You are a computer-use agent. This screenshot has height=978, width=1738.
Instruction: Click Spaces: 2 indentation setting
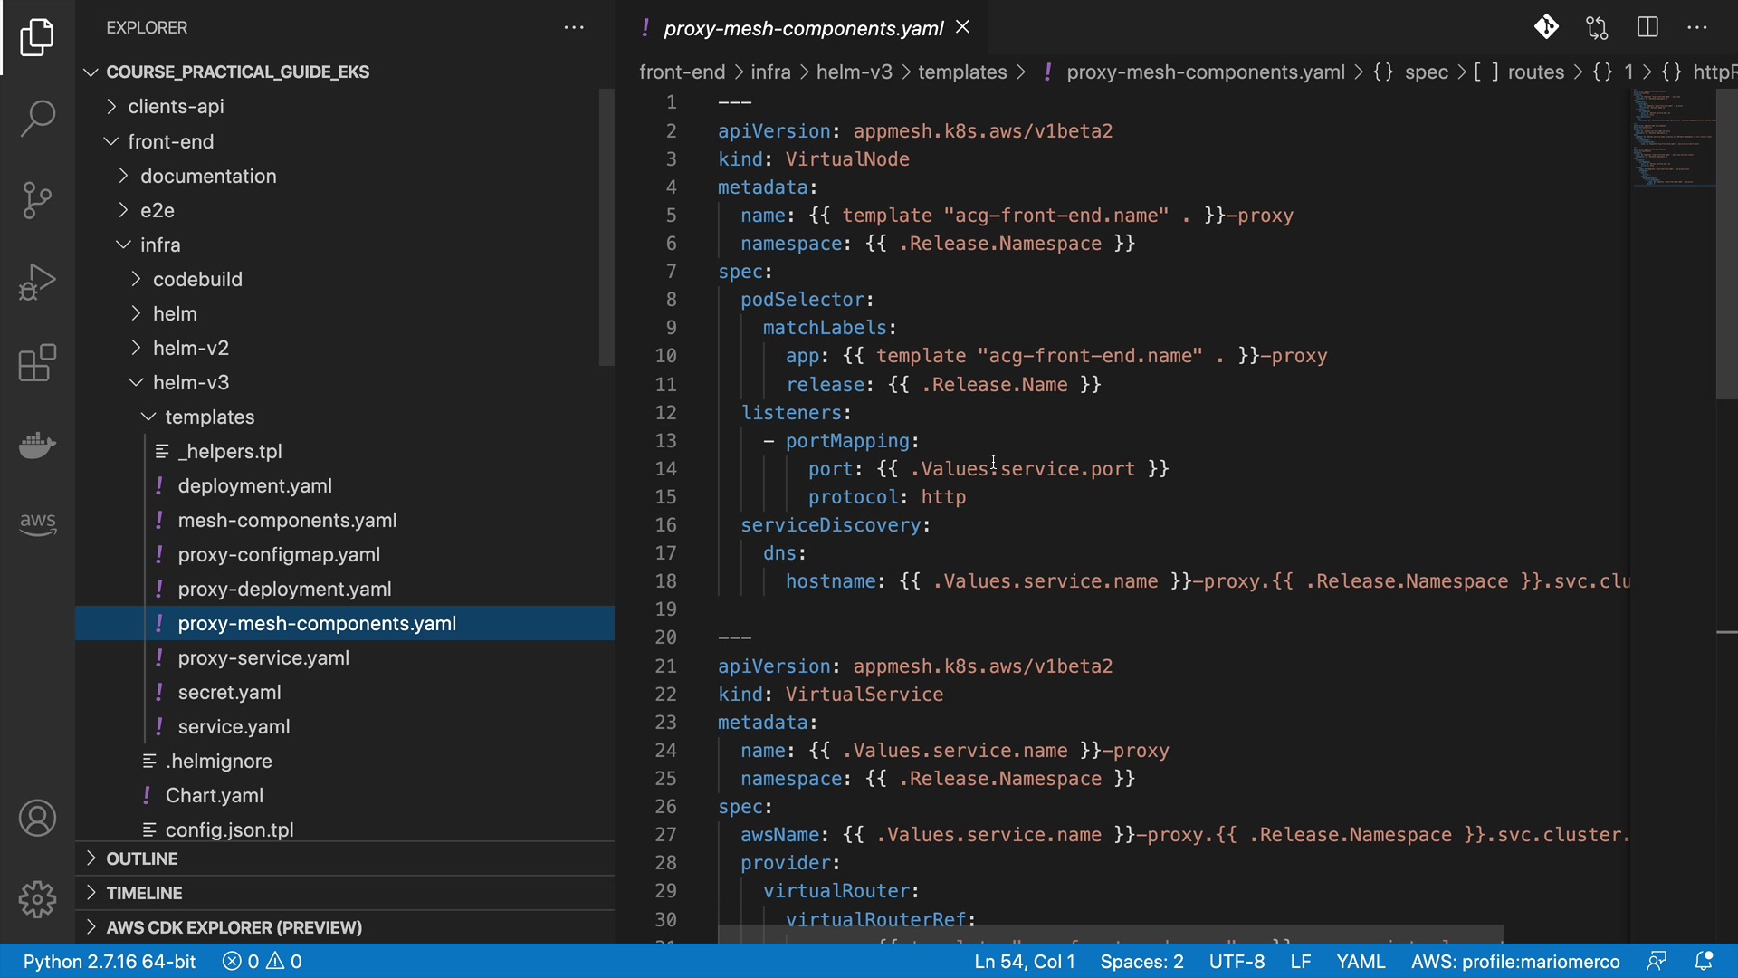(1141, 962)
